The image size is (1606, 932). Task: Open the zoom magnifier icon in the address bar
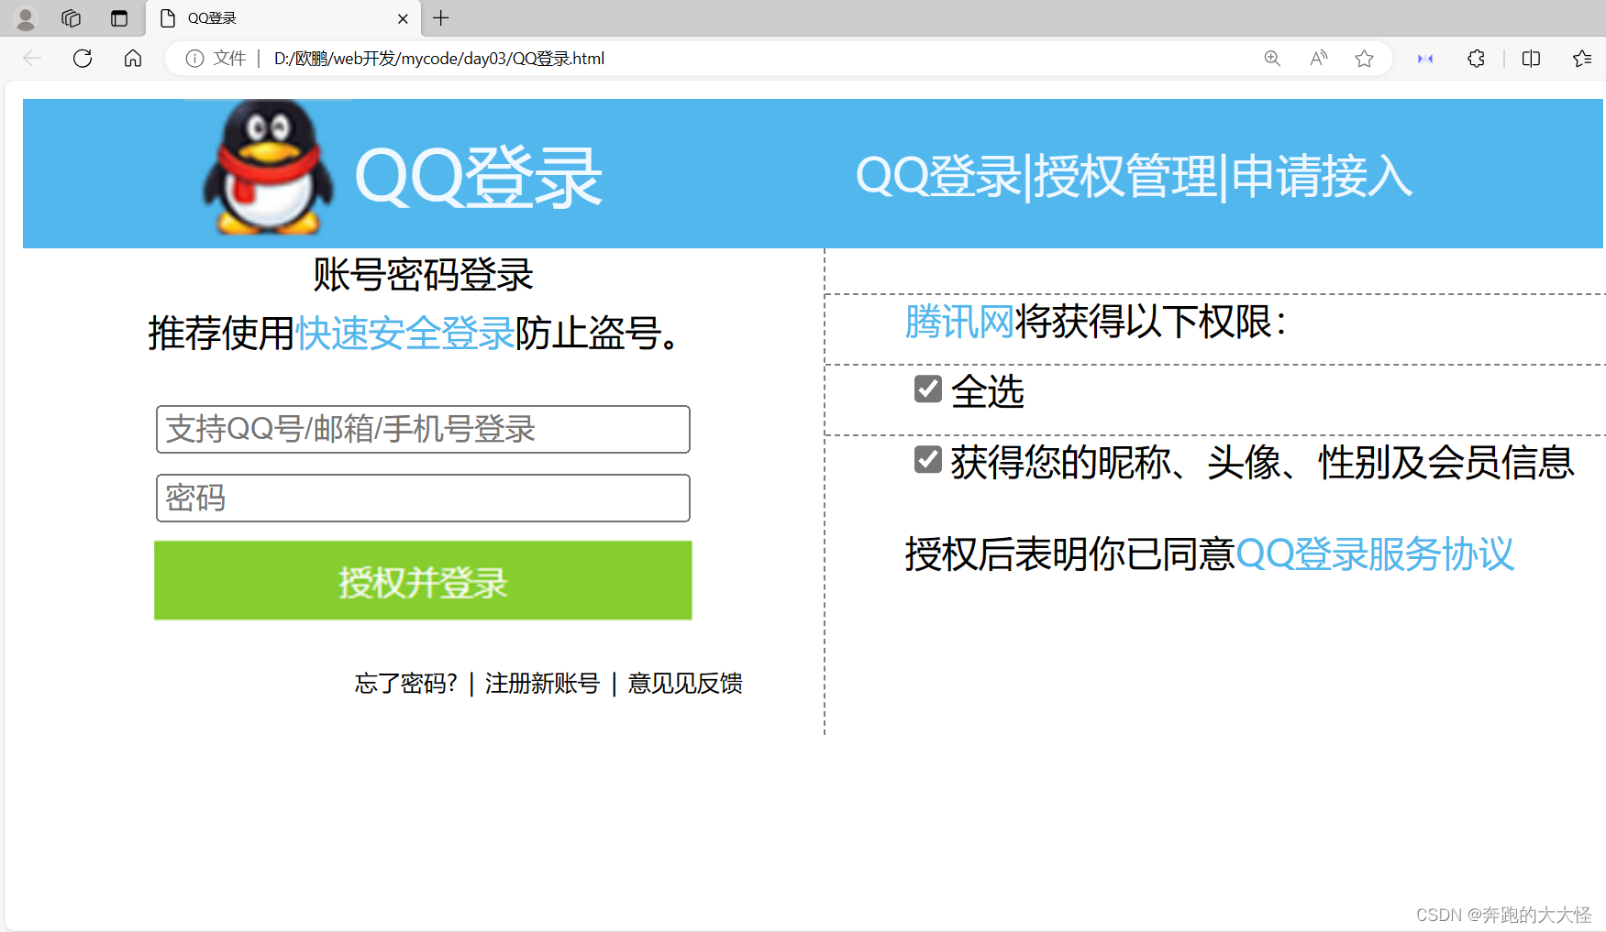click(1272, 59)
